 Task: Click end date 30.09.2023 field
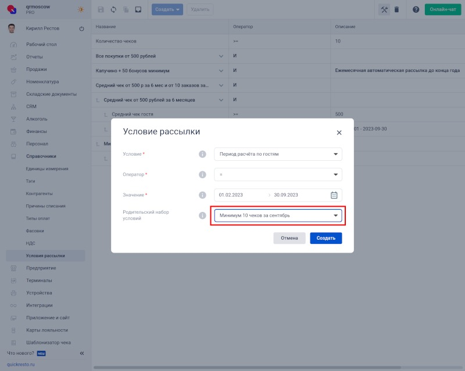pyautogui.click(x=286, y=195)
